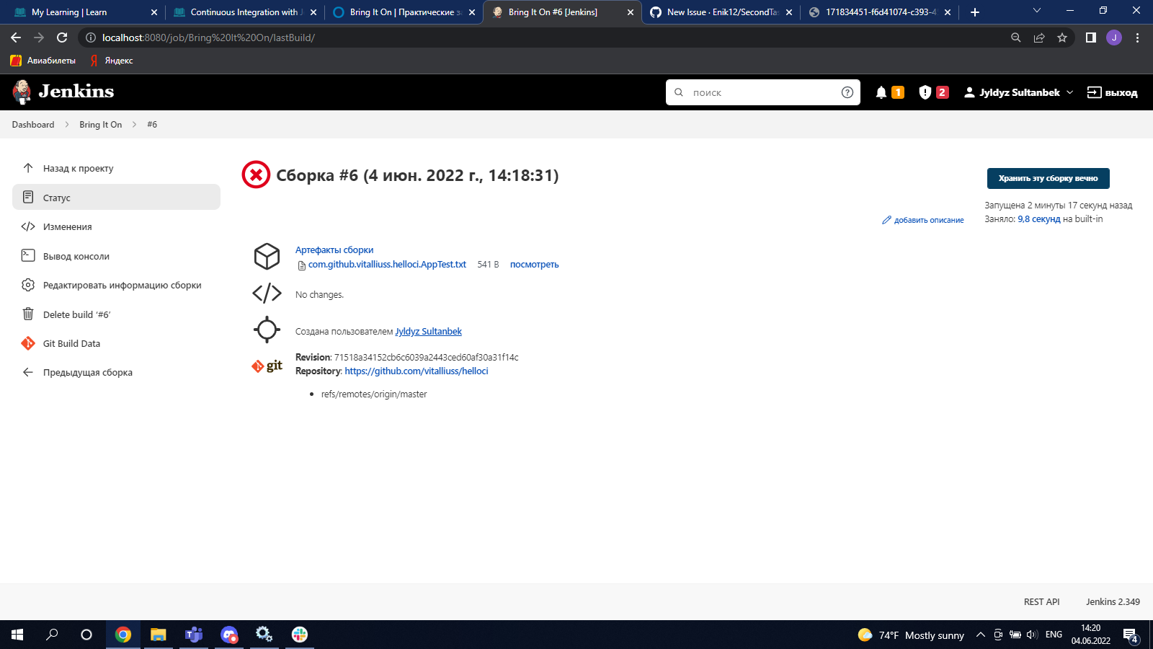Expand chevron after Bring It On breadcrumb

pyautogui.click(x=134, y=125)
